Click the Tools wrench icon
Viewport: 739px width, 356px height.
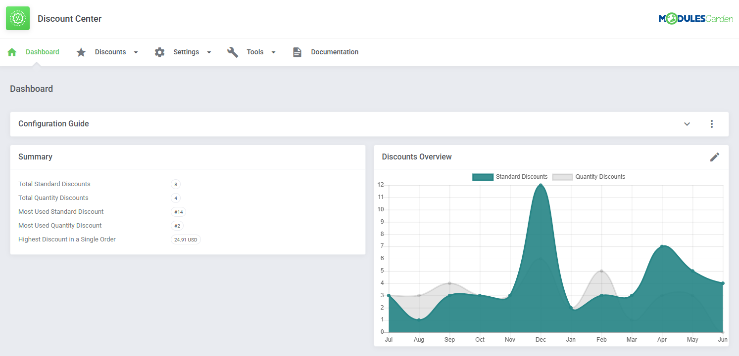[233, 52]
